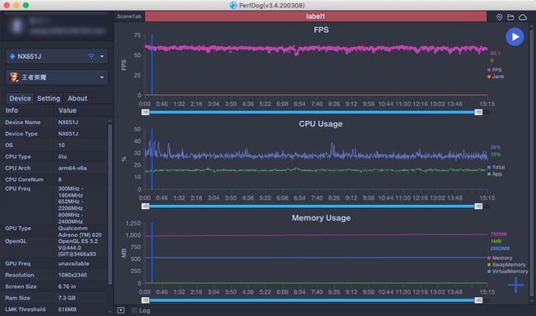Open the 王者荣耀 app selection dropdown
536x316 pixels.
(x=101, y=77)
